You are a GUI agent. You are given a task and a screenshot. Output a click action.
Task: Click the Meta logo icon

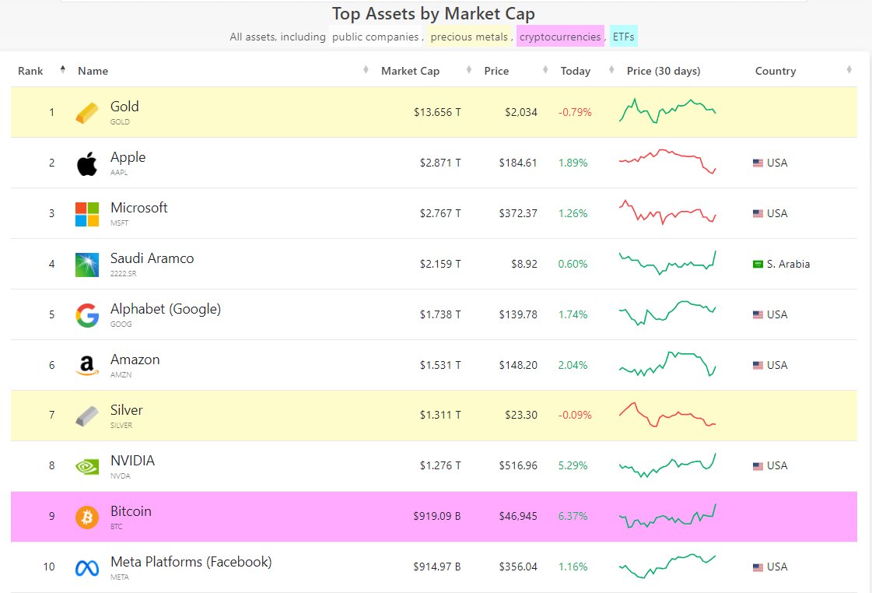click(87, 567)
